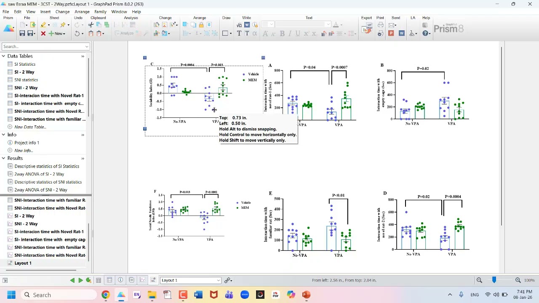Viewport: 539px width, 303px height.
Task: Click the Print icon
Action: click(381, 25)
